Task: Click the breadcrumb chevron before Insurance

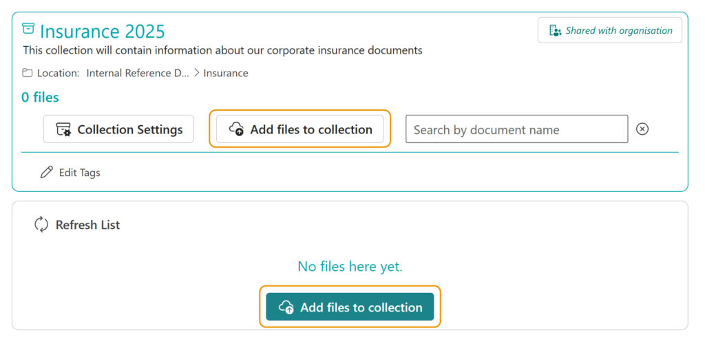Action: pyautogui.click(x=196, y=73)
